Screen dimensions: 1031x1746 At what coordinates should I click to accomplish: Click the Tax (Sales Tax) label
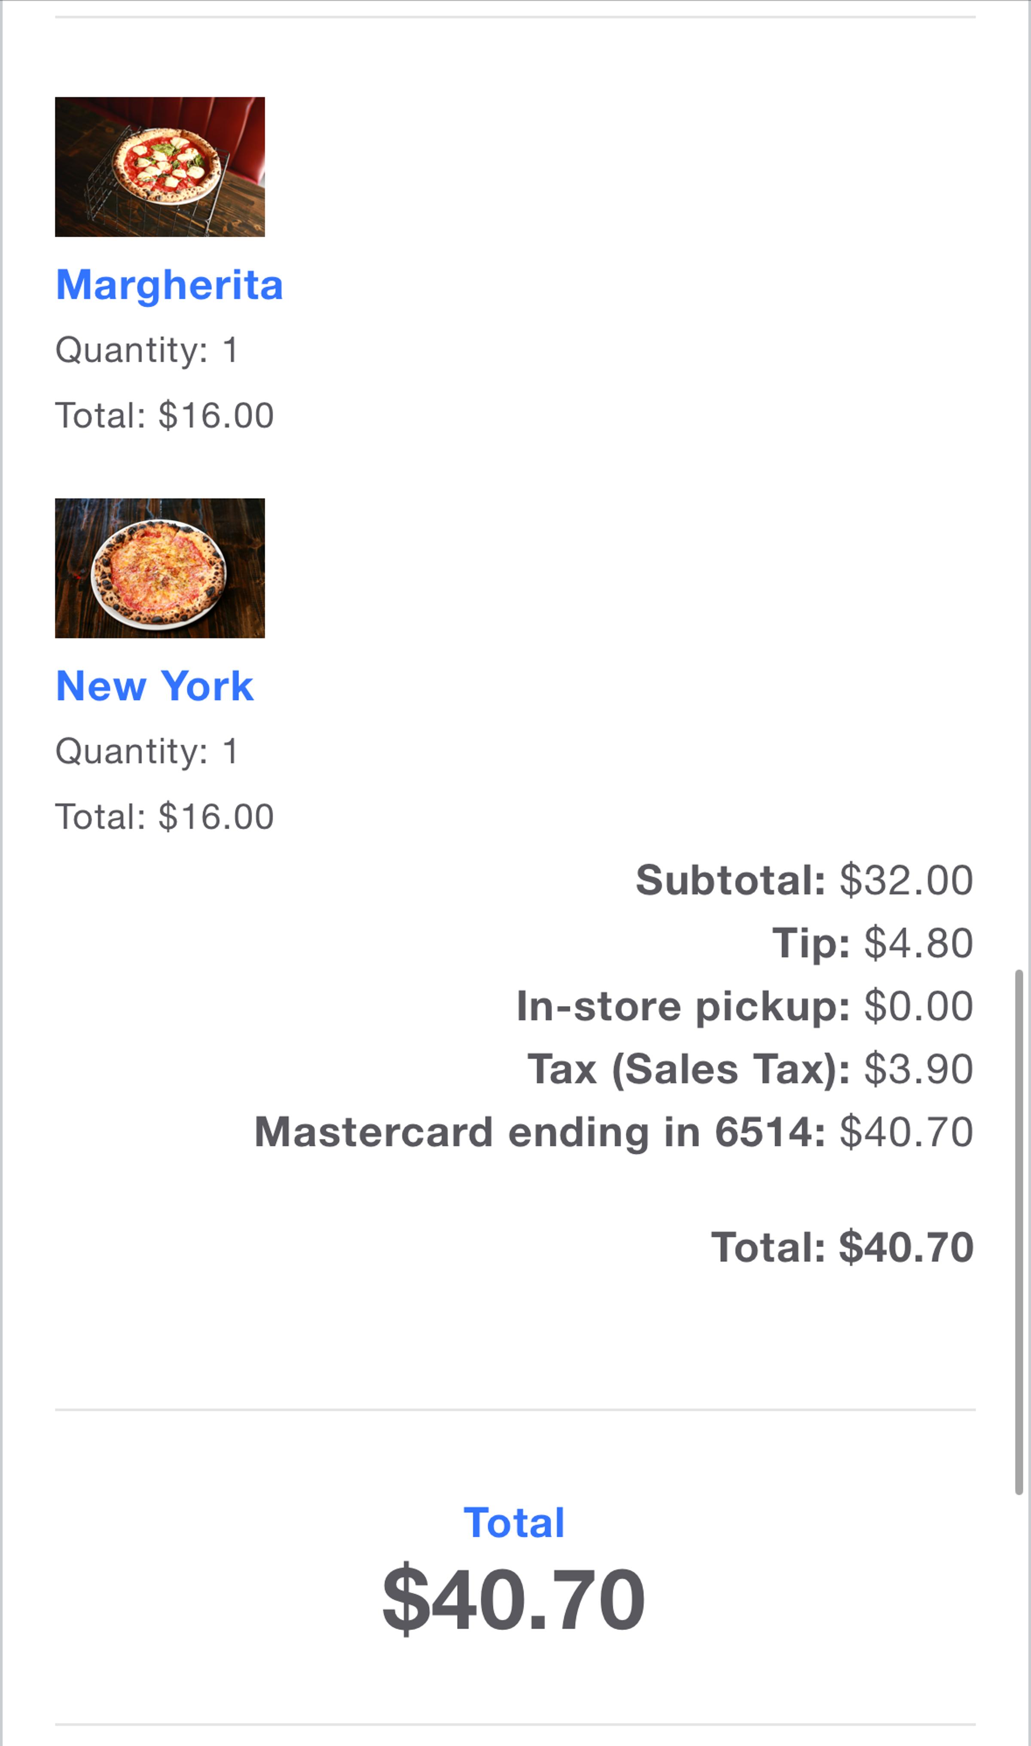(x=689, y=1069)
